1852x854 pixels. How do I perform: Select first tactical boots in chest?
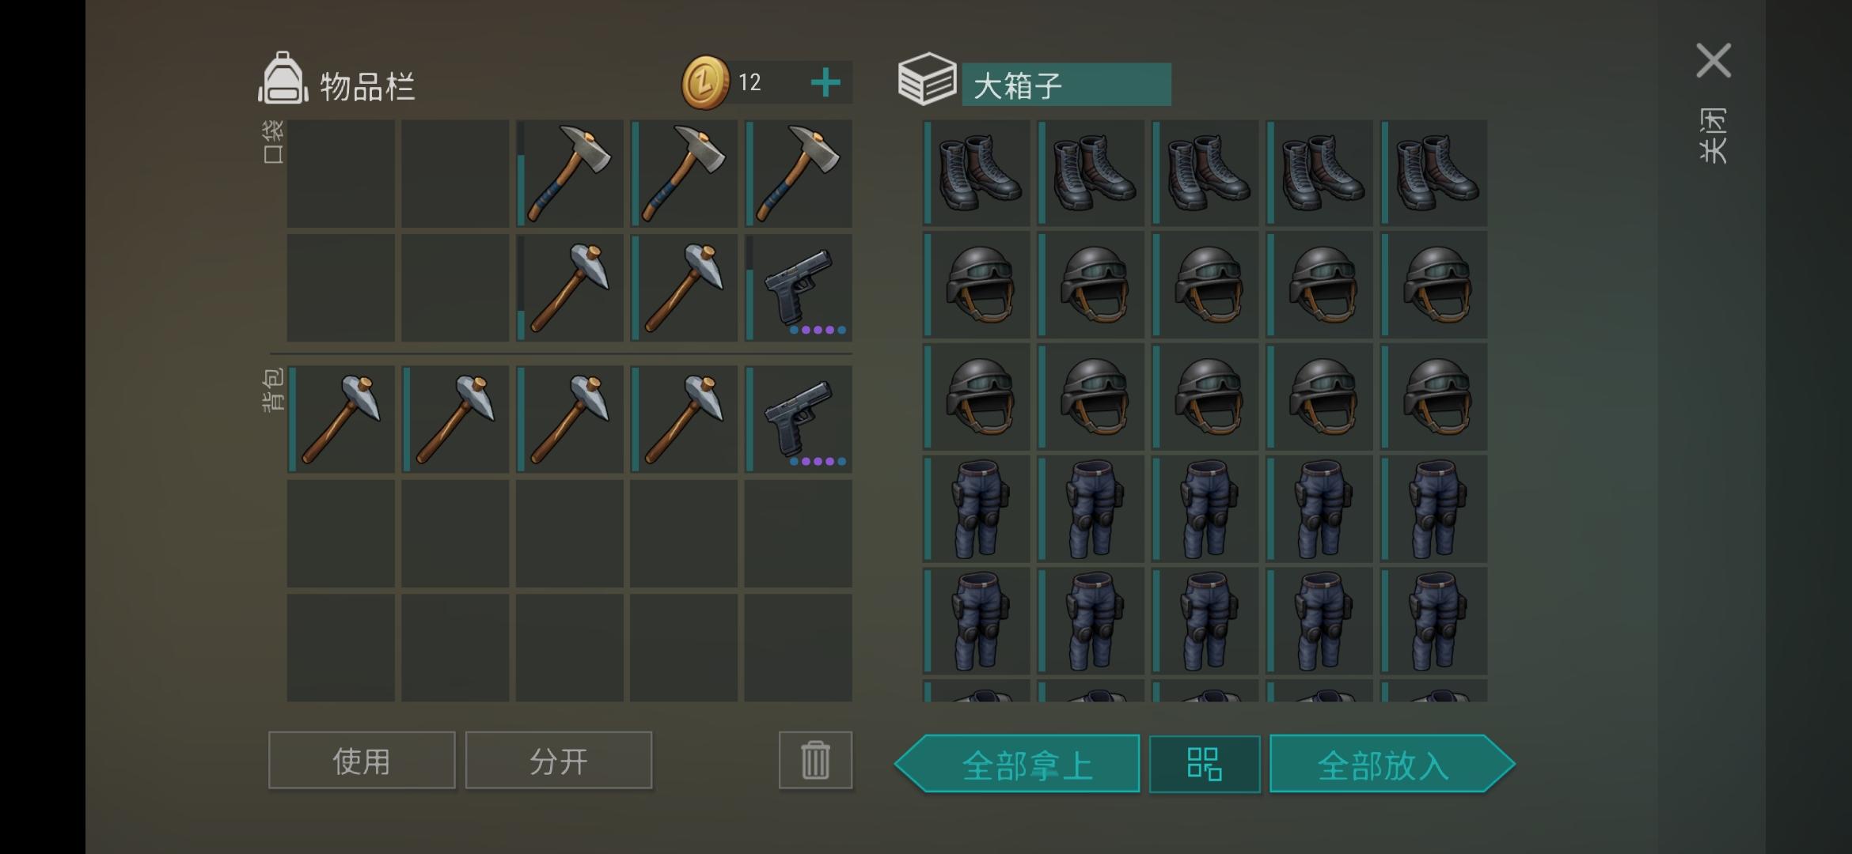(x=977, y=173)
